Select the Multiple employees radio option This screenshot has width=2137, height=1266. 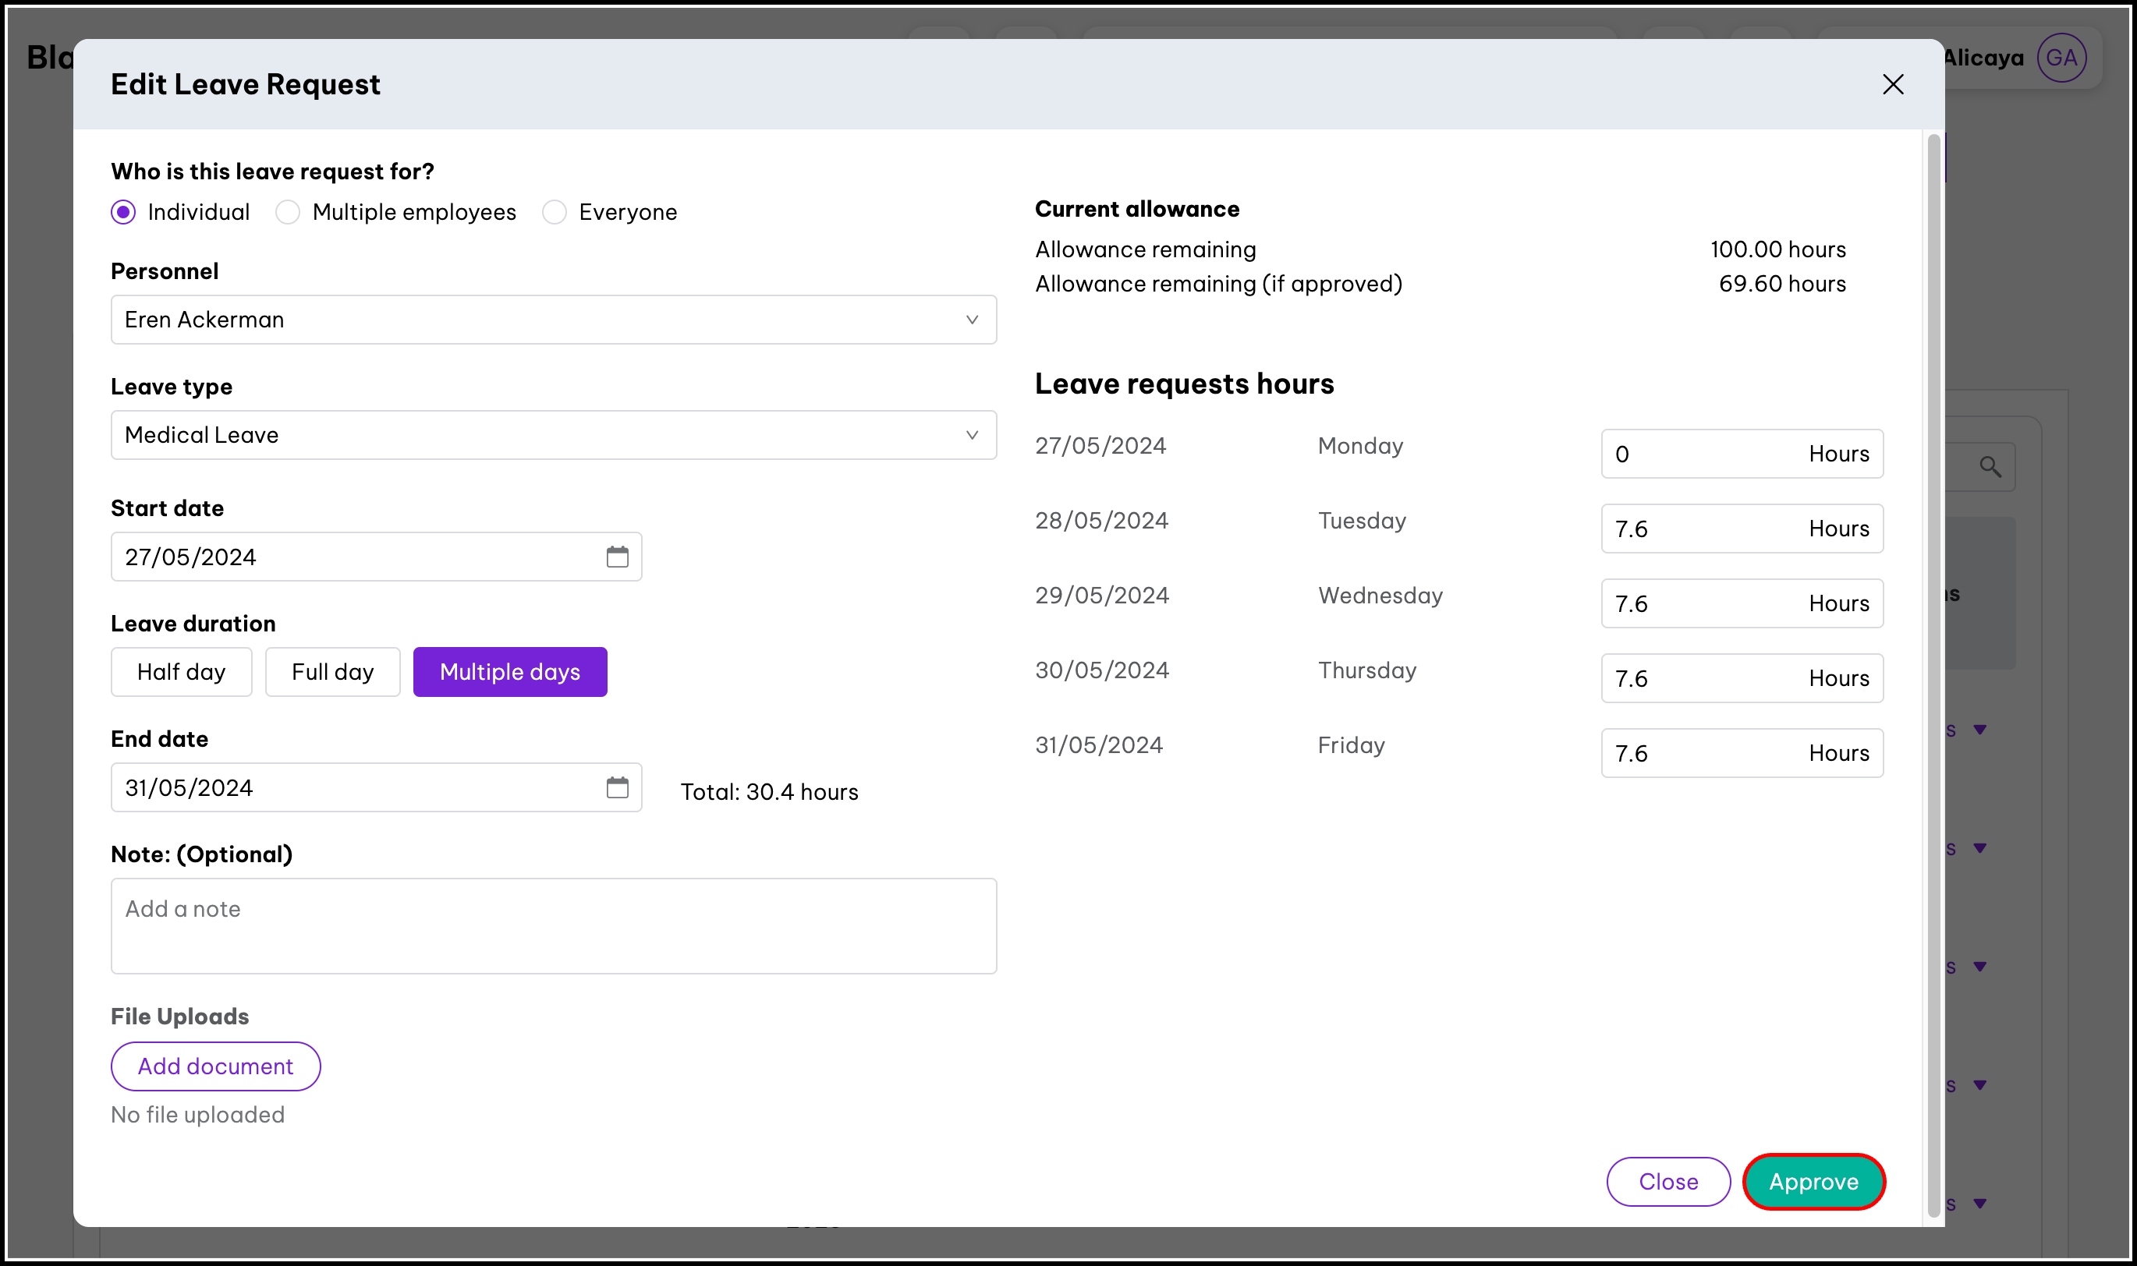pyautogui.click(x=288, y=212)
